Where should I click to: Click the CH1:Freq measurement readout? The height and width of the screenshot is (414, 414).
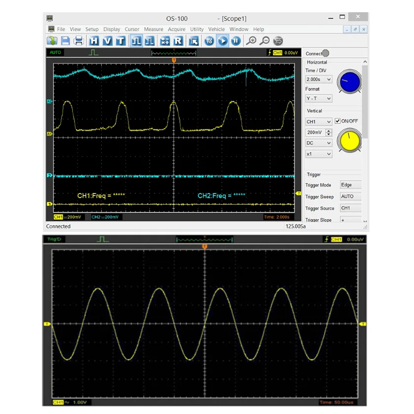pos(101,196)
